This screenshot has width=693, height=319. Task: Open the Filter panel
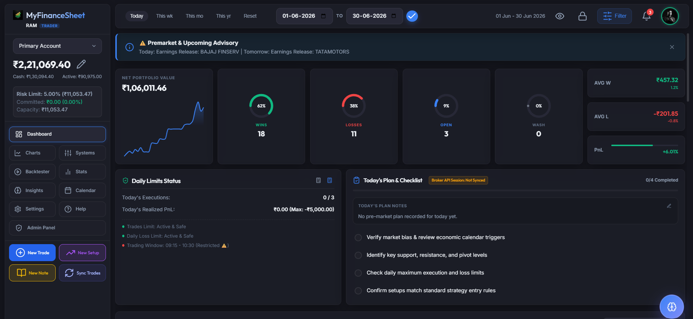pyautogui.click(x=615, y=16)
